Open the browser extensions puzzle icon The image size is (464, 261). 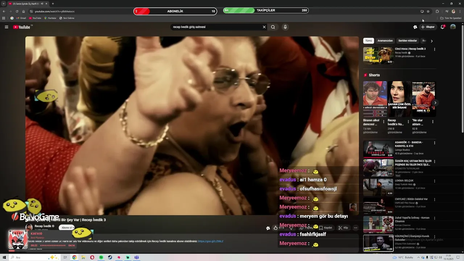(x=437, y=11)
